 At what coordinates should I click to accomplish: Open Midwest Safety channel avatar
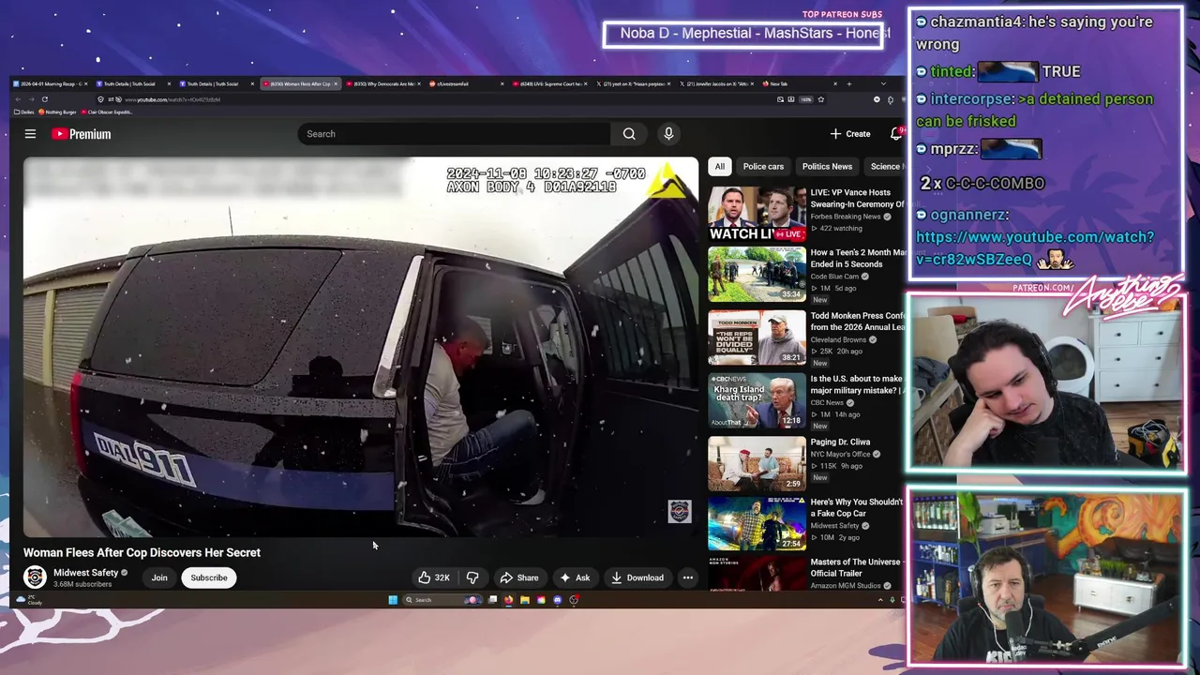point(35,577)
